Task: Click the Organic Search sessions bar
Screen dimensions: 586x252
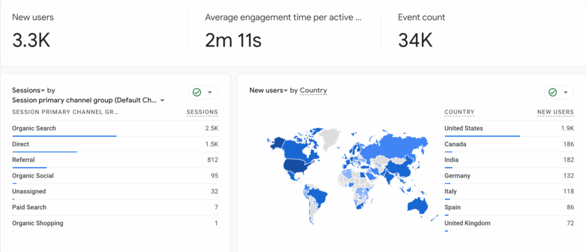Action: (64, 136)
